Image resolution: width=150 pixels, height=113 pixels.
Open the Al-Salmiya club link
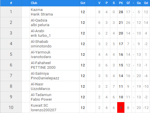(40, 74)
